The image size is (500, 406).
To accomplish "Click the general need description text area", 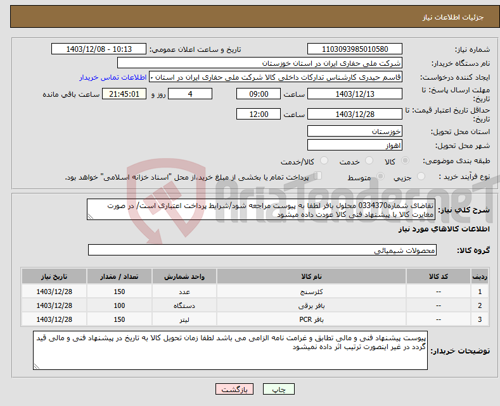I will (x=261, y=210).
